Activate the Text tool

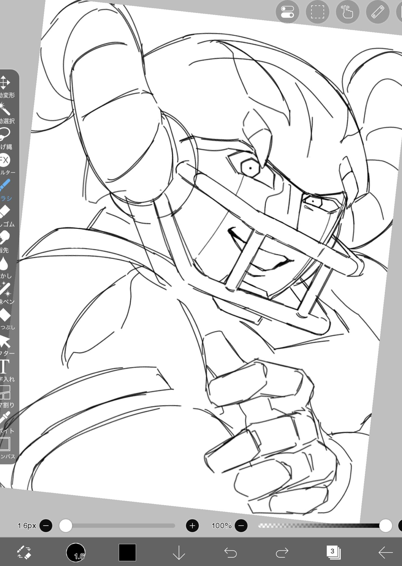click(5, 367)
